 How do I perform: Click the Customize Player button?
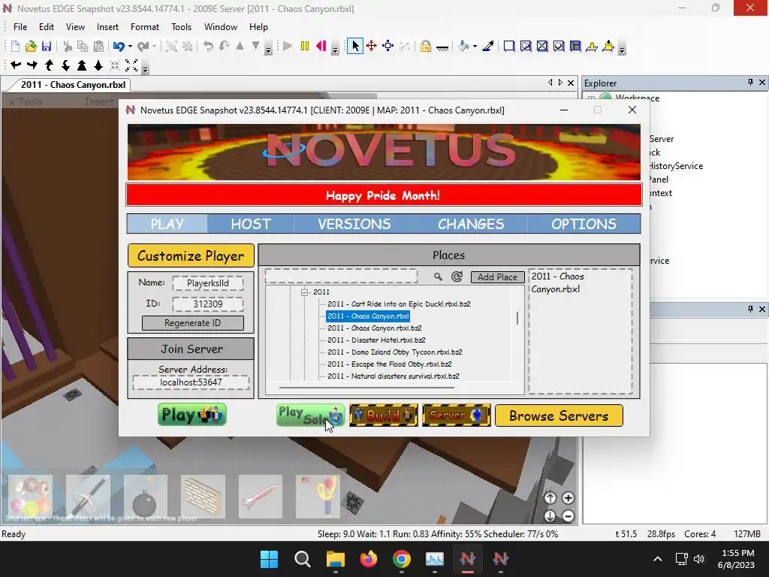click(191, 255)
